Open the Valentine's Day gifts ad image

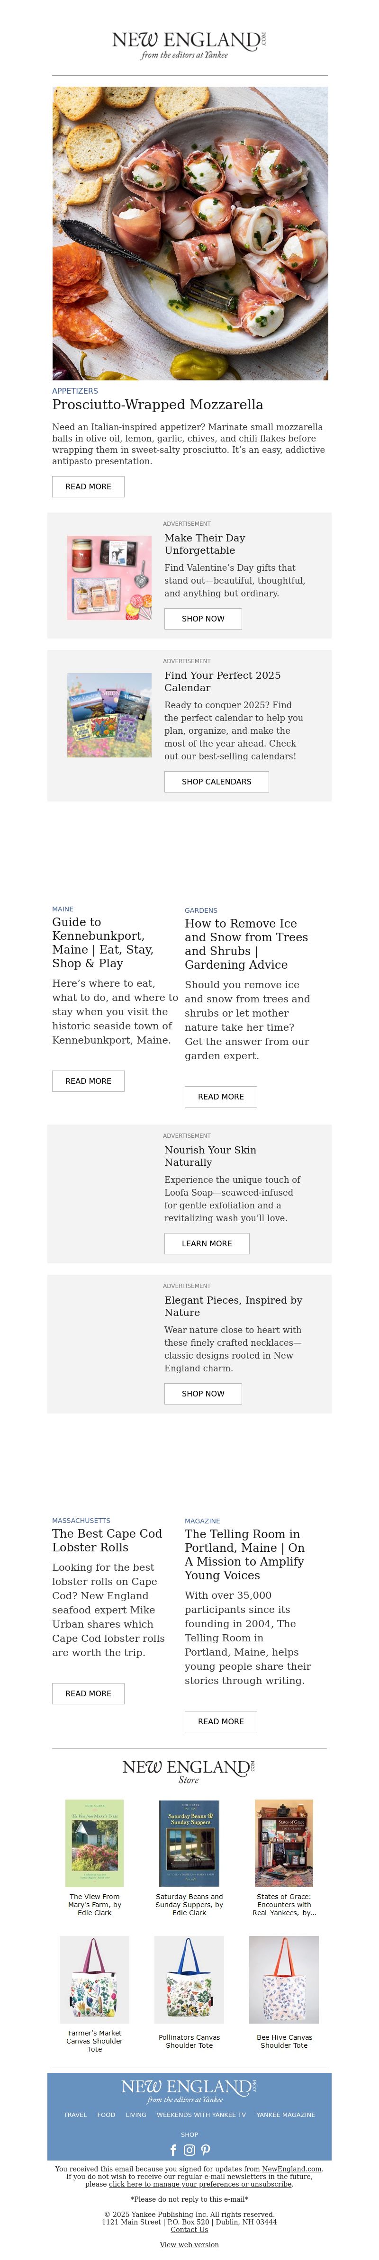[x=109, y=578]
